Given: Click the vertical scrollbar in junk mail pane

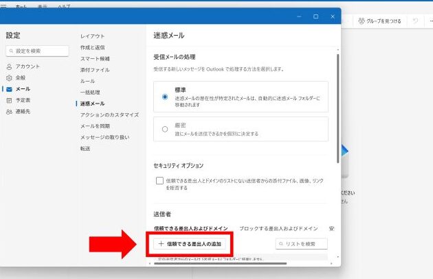Looking at the screenshot, I should [338, 108].
